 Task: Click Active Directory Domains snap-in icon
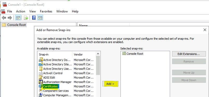41,60
